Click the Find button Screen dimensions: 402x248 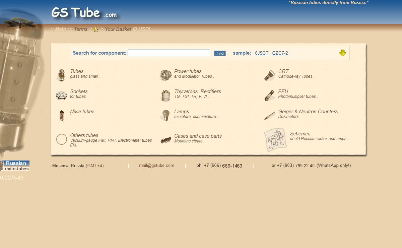(x=220, y=53)
